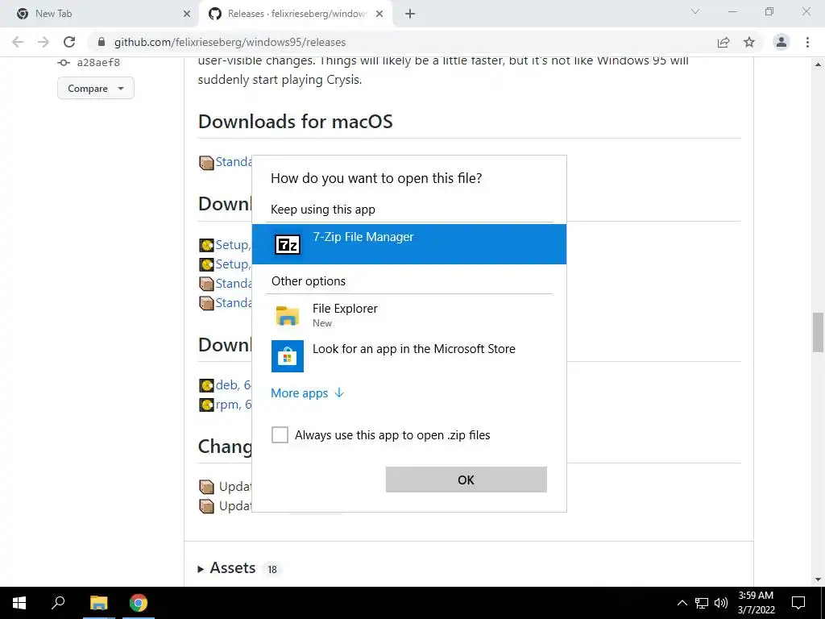The image size is (825, 619).
Task: Tick Always use this app for .zip files
Action: (280, 434)
